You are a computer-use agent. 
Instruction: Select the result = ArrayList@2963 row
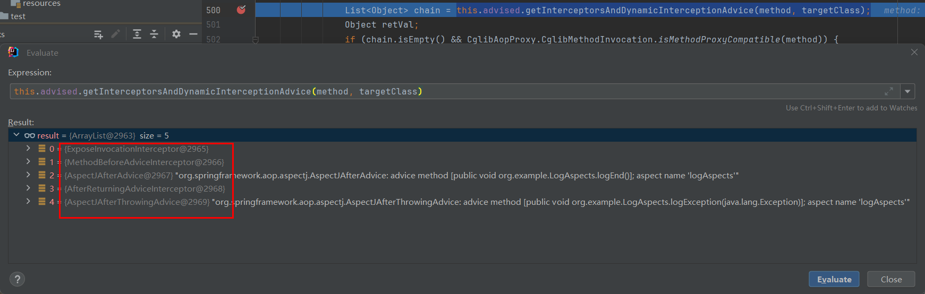pyautogui.click(x=462, y=135)
